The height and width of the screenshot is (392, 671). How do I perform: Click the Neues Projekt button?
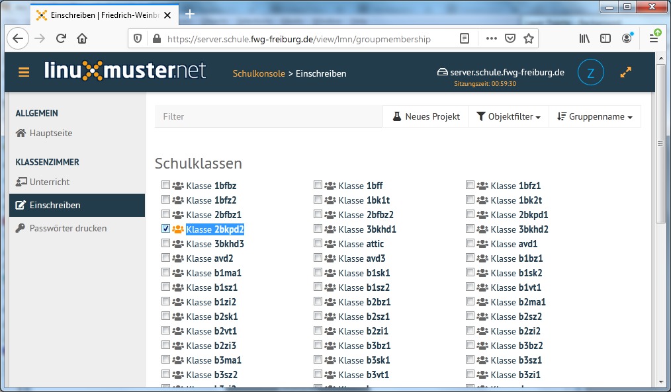pos(425,116)
